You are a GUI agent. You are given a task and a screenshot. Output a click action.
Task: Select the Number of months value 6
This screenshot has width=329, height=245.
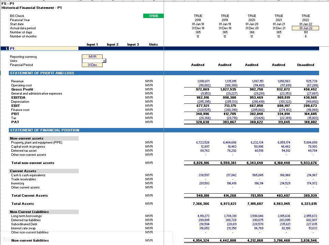[x=306, y=36]
